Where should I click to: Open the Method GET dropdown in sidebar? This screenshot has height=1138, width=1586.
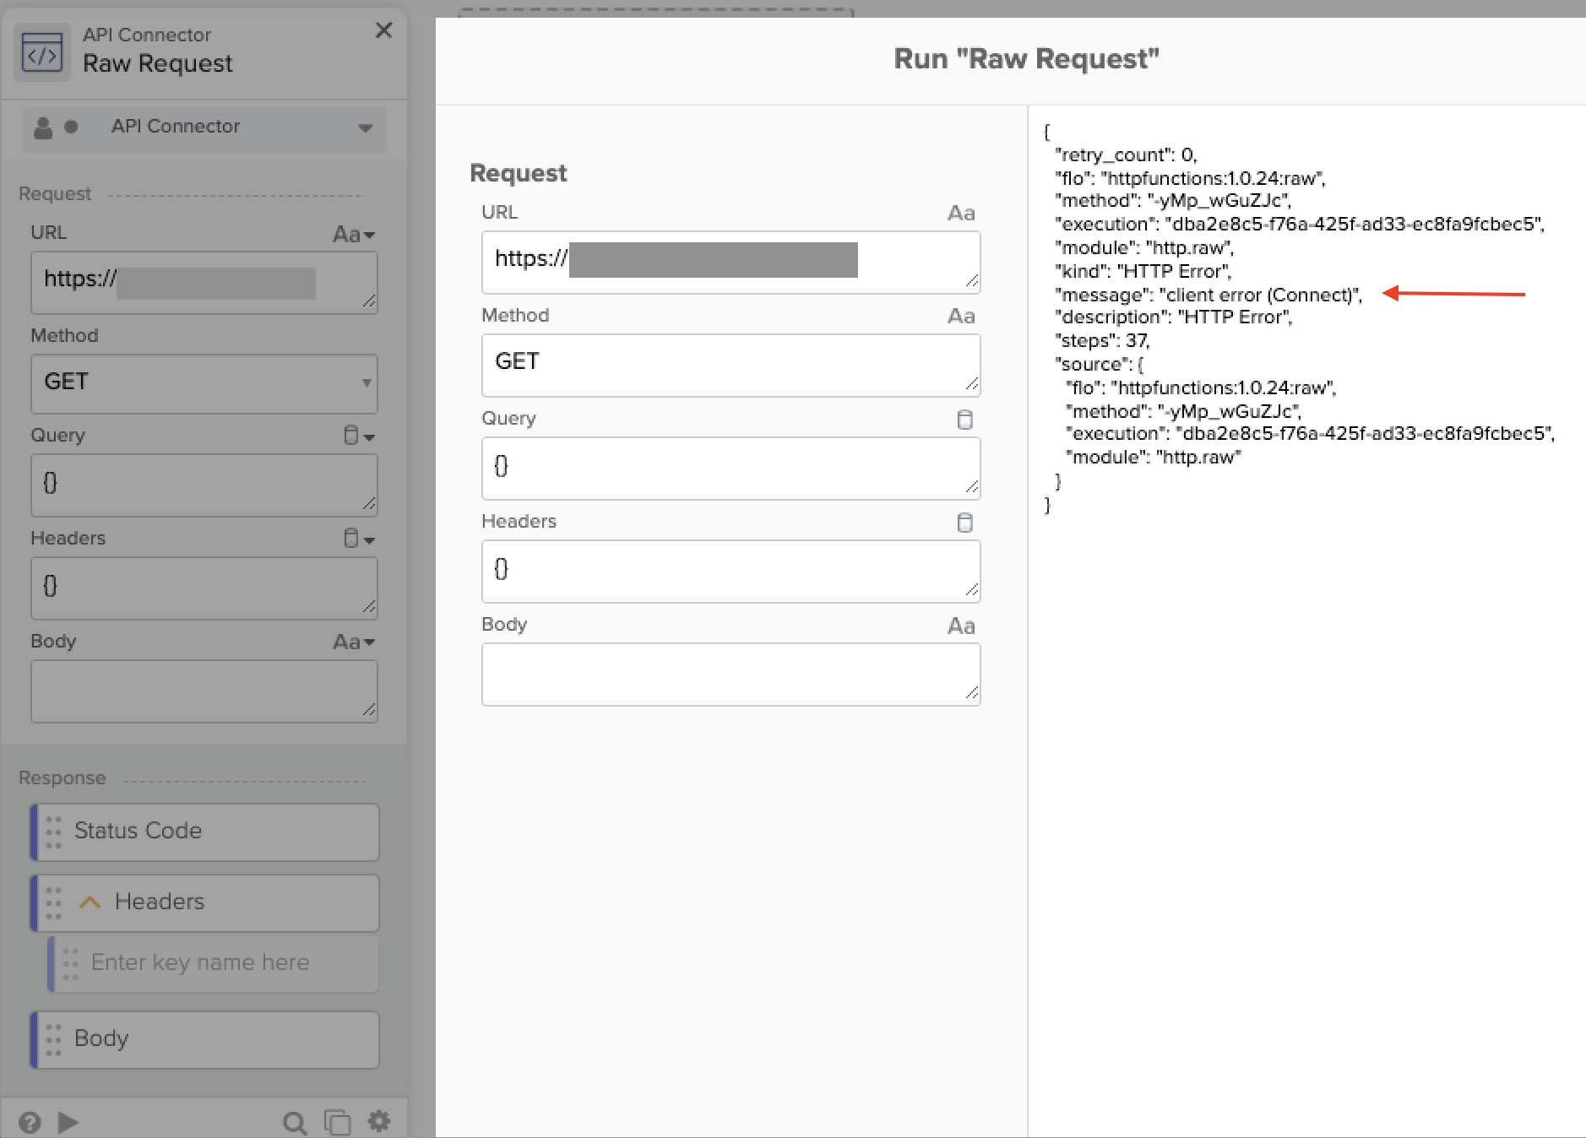[204, 383]
